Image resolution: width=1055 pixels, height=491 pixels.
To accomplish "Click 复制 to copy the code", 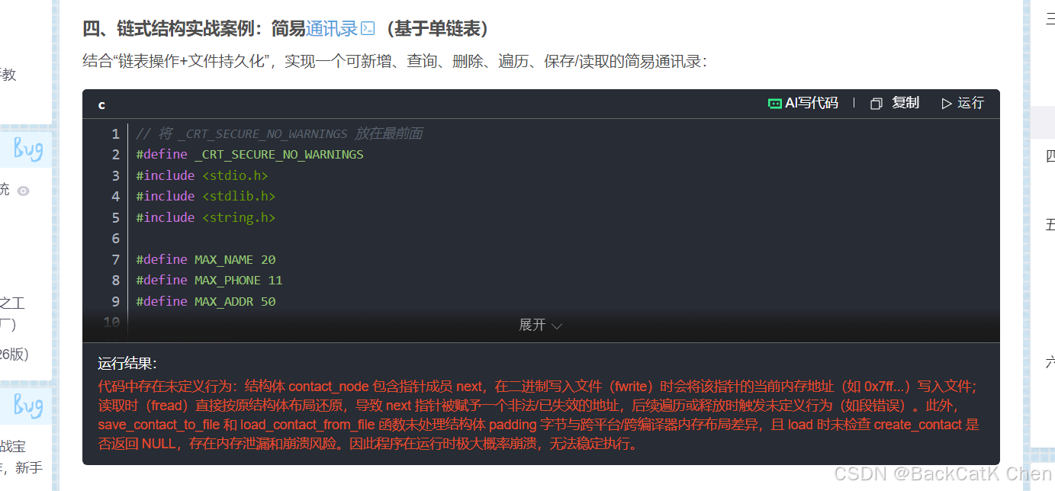I will [905, 102].
